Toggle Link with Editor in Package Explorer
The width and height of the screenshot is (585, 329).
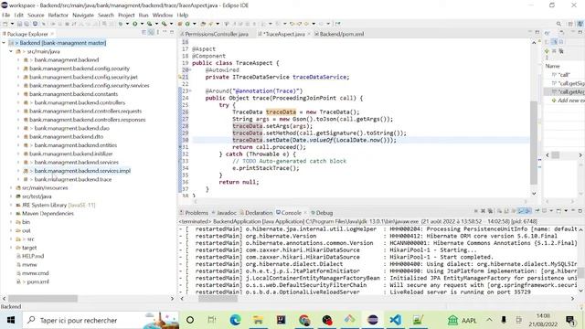click(x=151, y=33)
